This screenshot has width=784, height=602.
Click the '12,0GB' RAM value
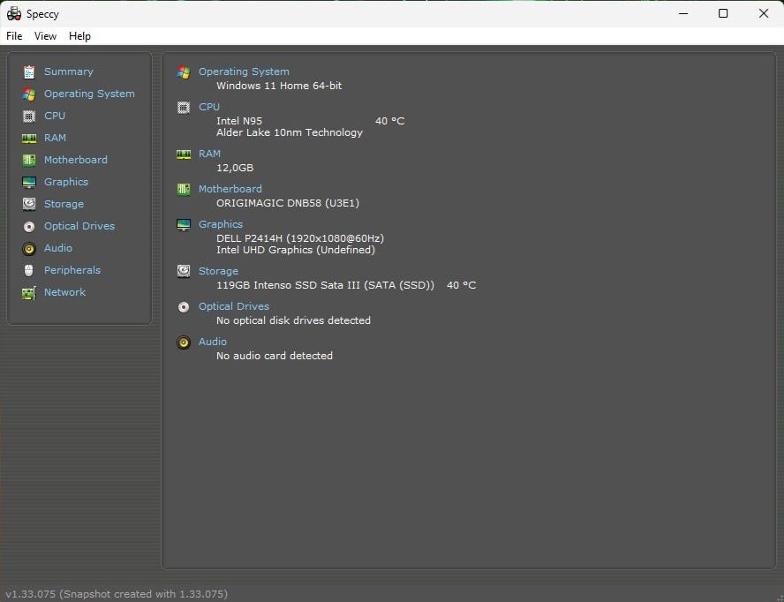click(x=235, y=168)
